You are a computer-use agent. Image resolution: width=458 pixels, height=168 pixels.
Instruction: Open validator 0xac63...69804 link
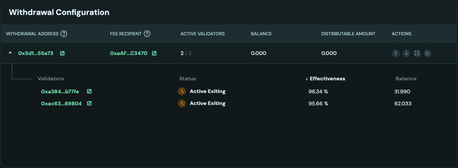61,103
